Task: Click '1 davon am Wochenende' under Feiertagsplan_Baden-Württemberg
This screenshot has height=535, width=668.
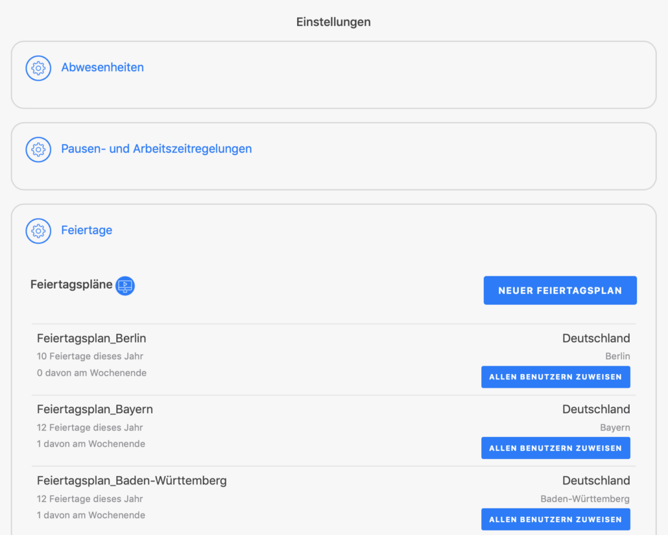Action: click(91, 515)
